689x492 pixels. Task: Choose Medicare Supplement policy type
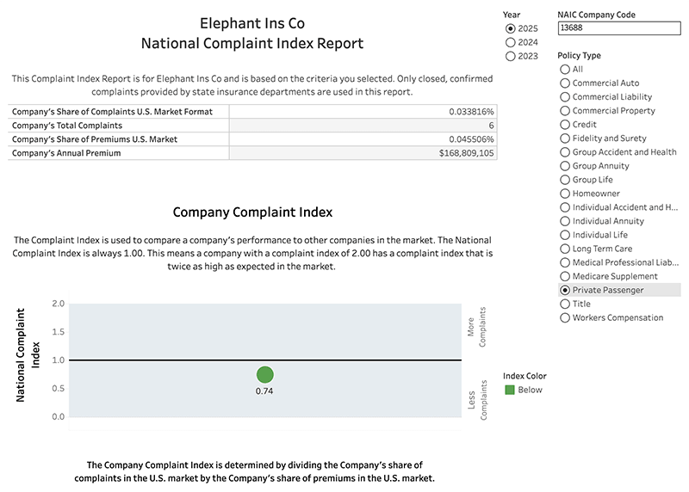point(565,276)
